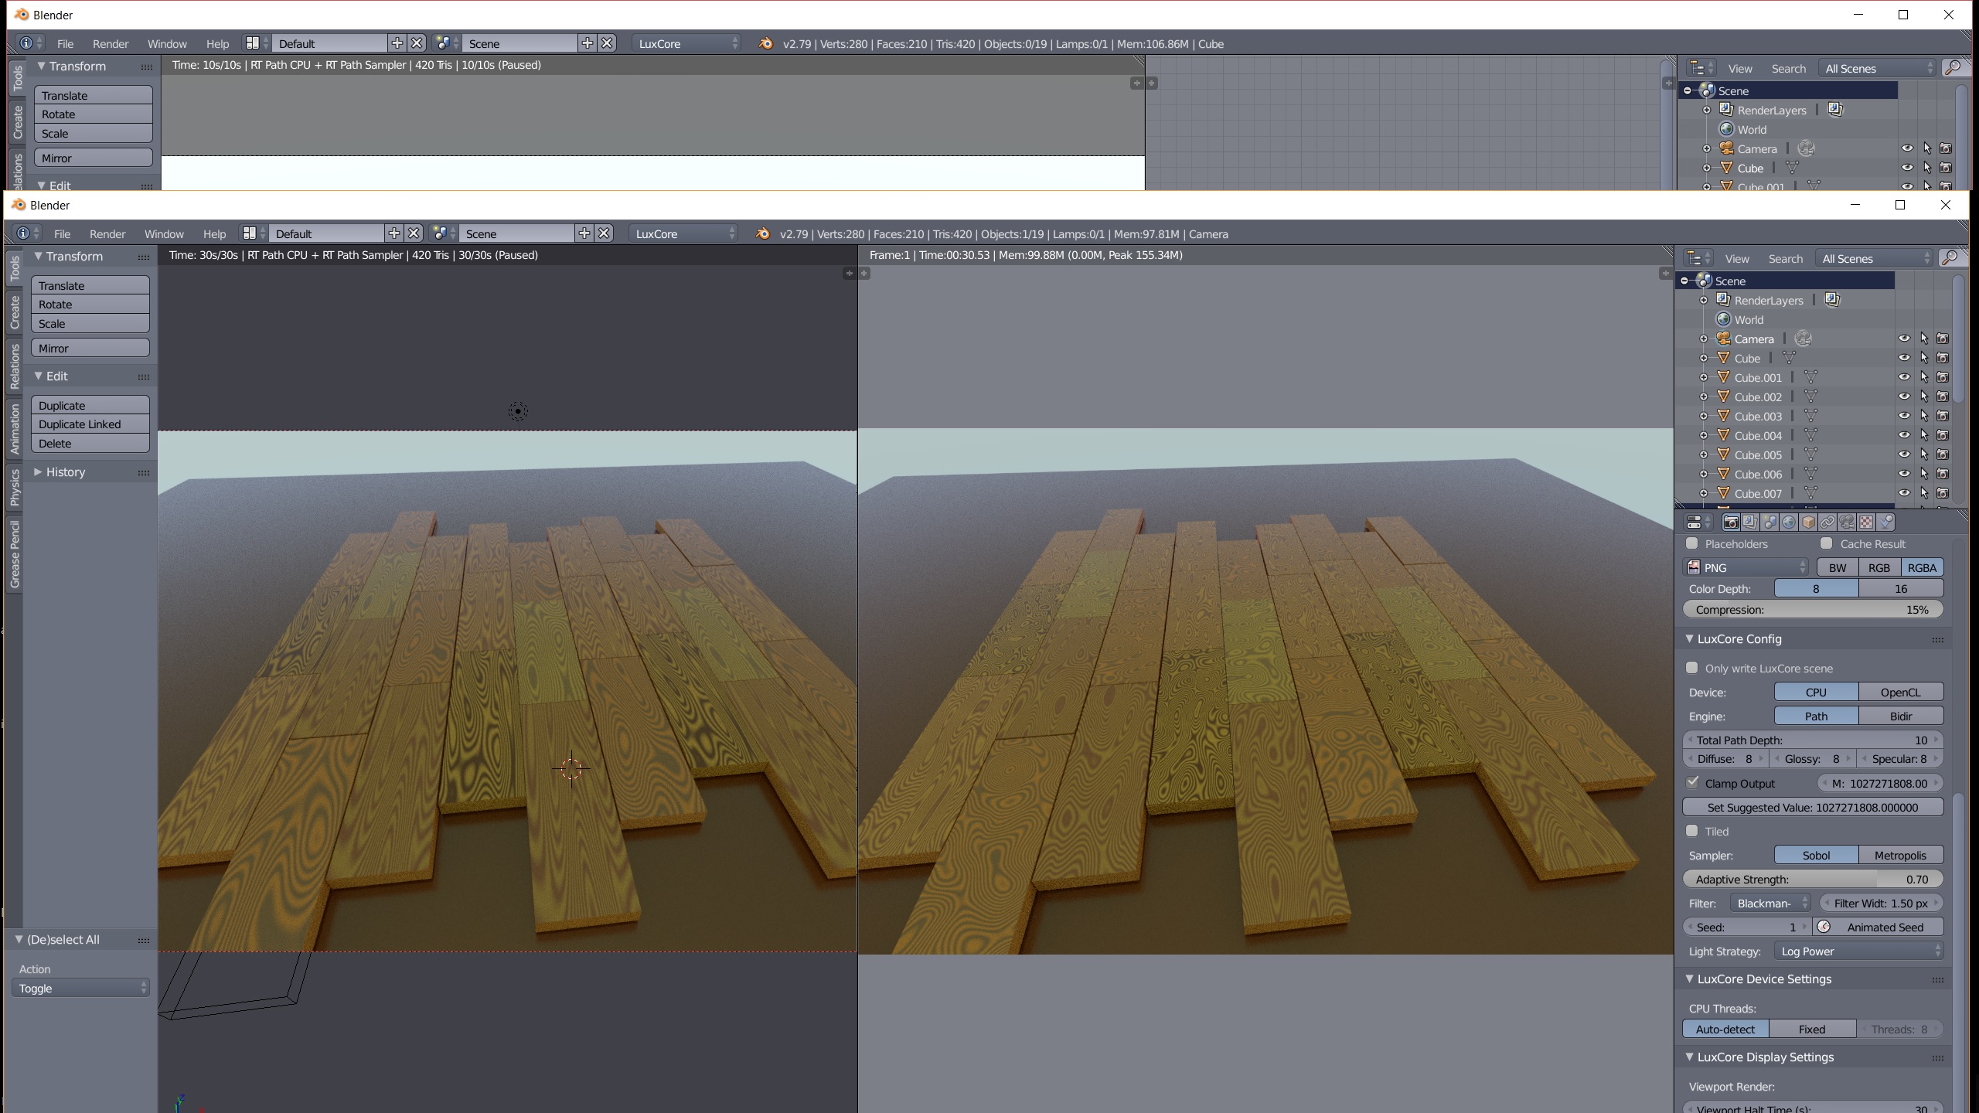
Task: Open the Toggle action dropdown
Action: (80, 988)
